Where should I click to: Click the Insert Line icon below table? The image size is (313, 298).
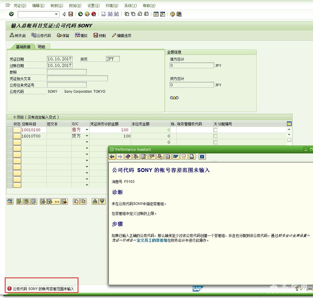(x=43, y=201)
